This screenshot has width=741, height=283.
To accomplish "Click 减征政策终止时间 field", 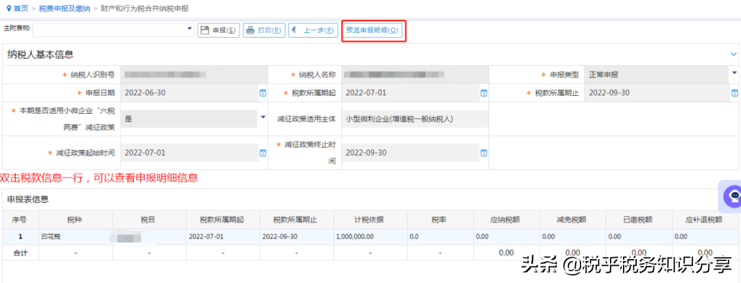I will tap(410, 153).
